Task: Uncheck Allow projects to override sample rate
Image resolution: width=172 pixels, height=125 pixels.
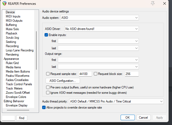Action: (x=44, y=108)
